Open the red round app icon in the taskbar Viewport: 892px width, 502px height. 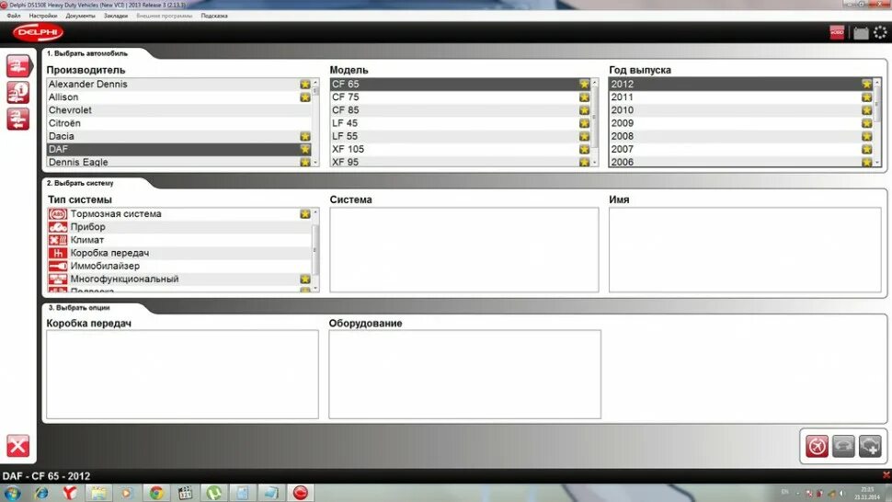coord(301,492)
